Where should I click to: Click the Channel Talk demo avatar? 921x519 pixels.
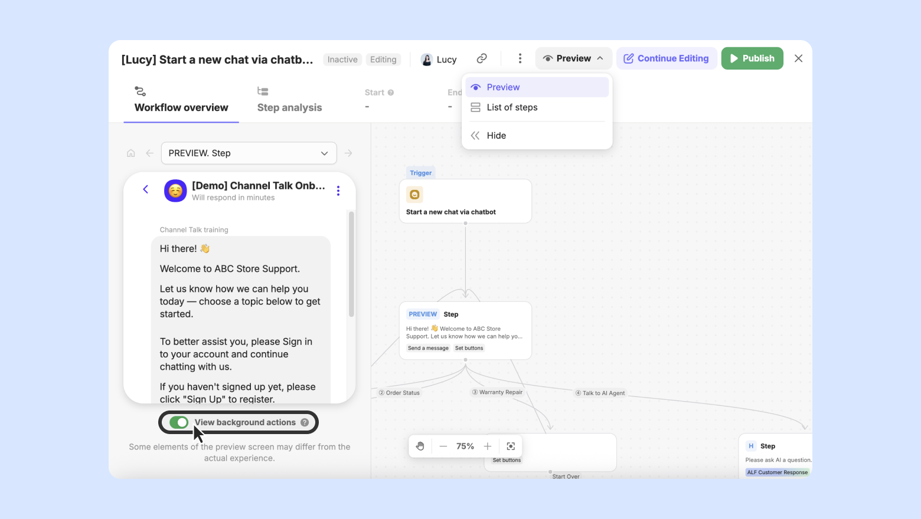(x=175, y=190)
